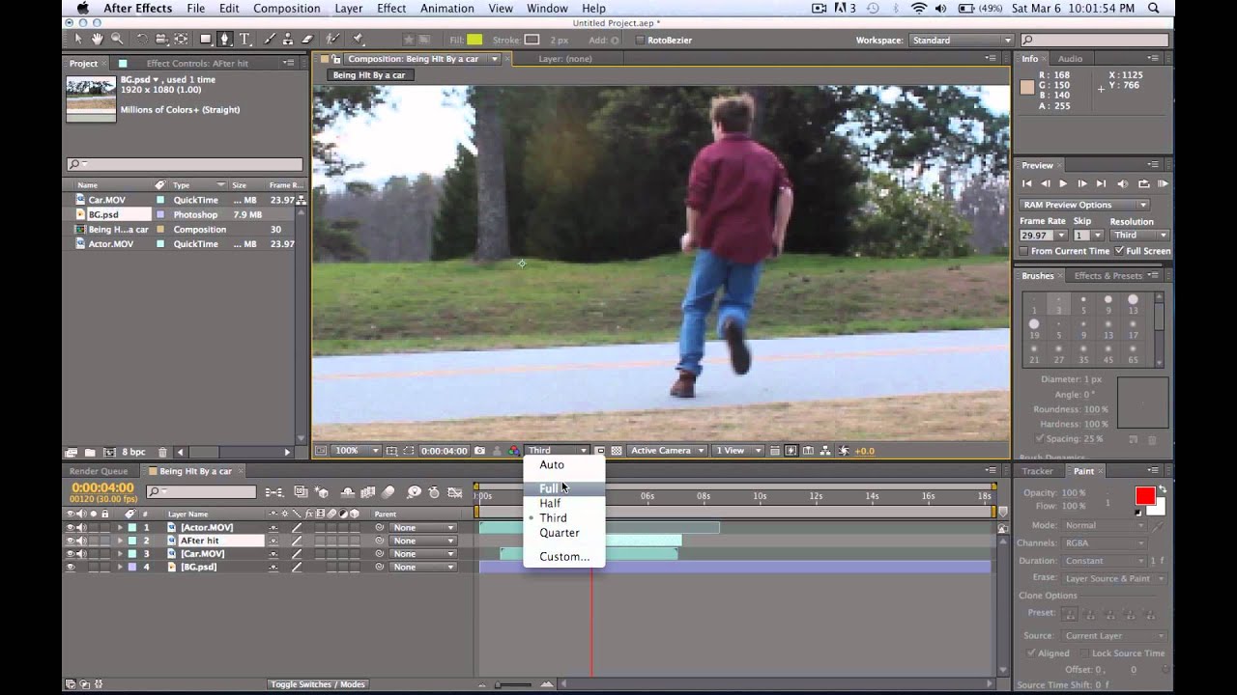1237x695 pixels.
Task: Choose Auto from resolution popup
Action: click(x=564, y=464)
